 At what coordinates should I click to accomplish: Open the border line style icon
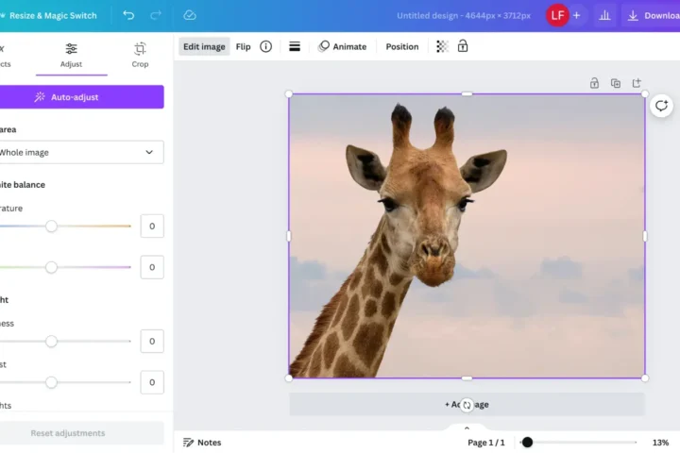[295, 46]
